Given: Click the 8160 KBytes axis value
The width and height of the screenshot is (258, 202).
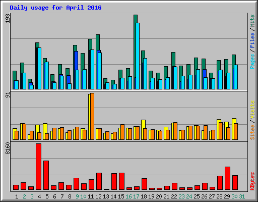Looking at the screenshot, I should (8, 148).
